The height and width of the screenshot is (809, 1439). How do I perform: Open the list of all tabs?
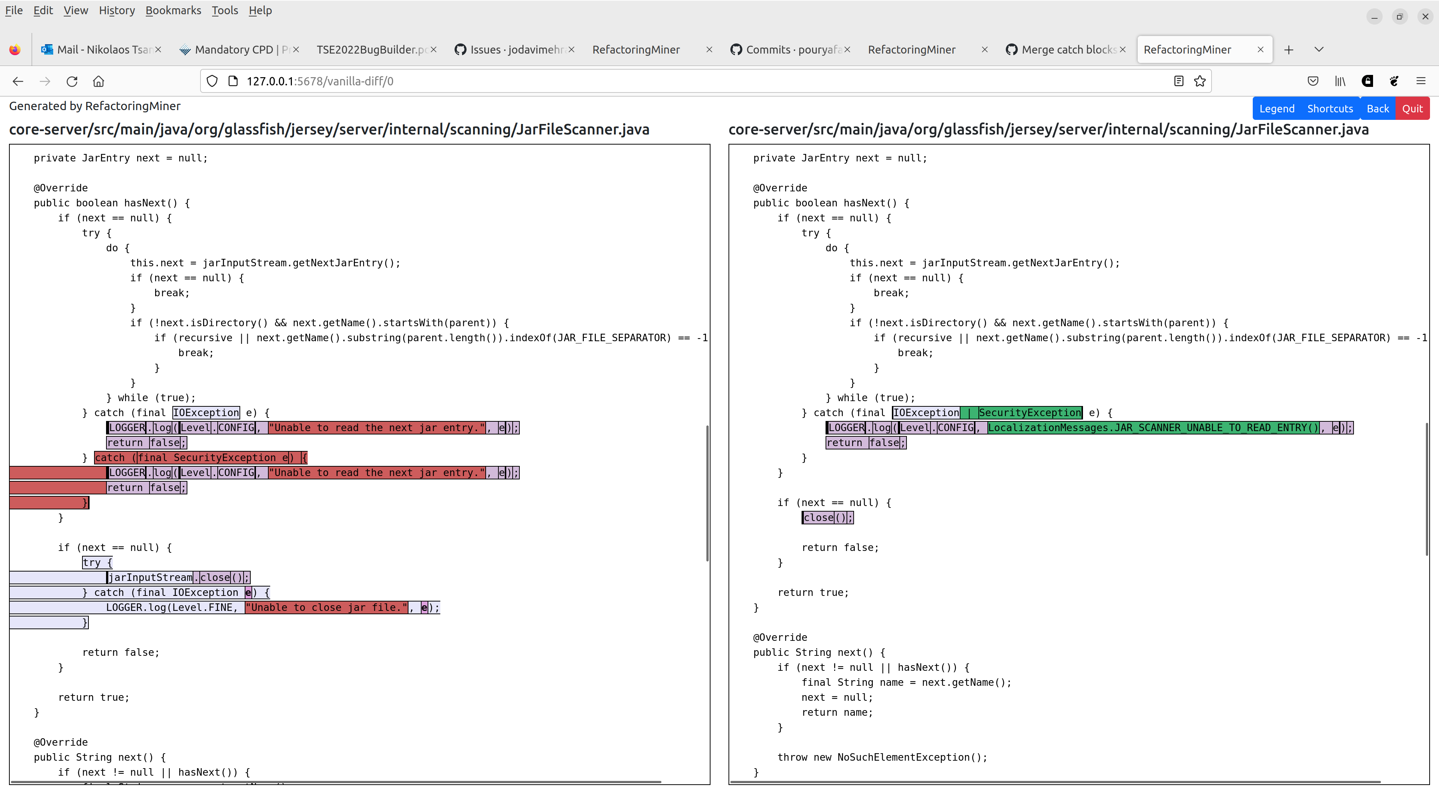click(x=1319, y=49)
